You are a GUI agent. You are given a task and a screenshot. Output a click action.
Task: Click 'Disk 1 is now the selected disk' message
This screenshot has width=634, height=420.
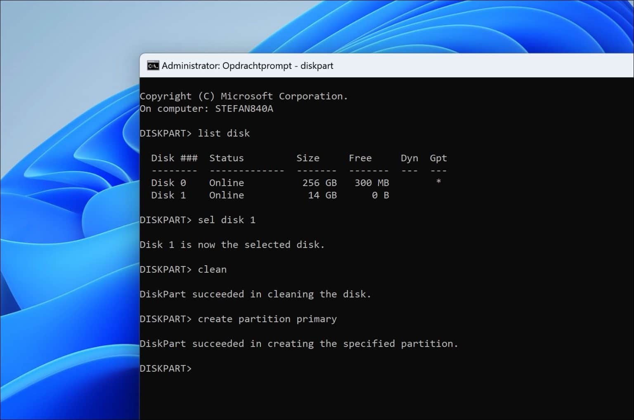tap(232, 245)
